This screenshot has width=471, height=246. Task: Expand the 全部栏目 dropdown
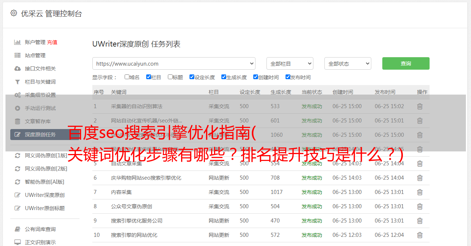pyautogui.click(x=290, y=63)
